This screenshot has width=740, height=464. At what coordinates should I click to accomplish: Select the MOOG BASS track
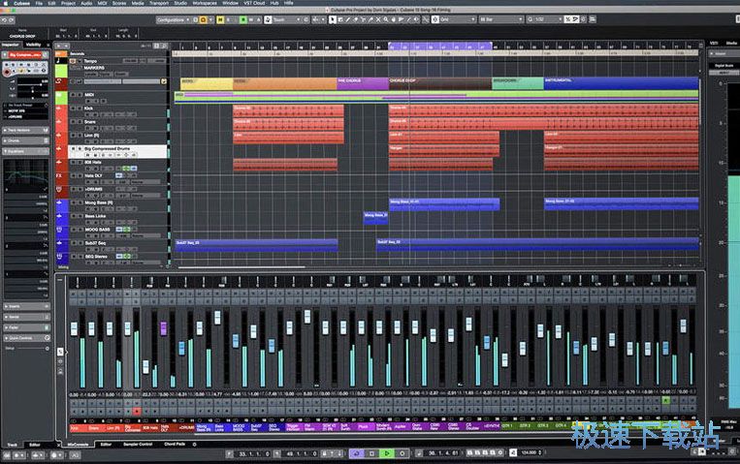click(x=118, y=232)
